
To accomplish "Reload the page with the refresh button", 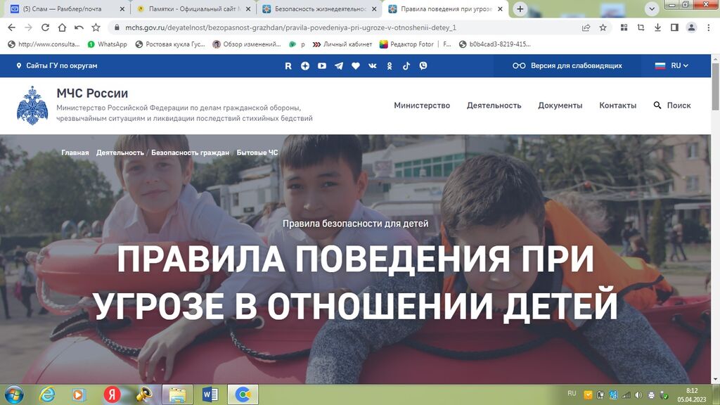I will tap(46, 27).
